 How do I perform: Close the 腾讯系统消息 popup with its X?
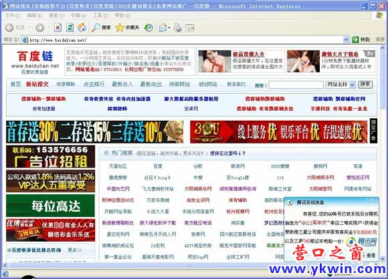pos(372,200)
